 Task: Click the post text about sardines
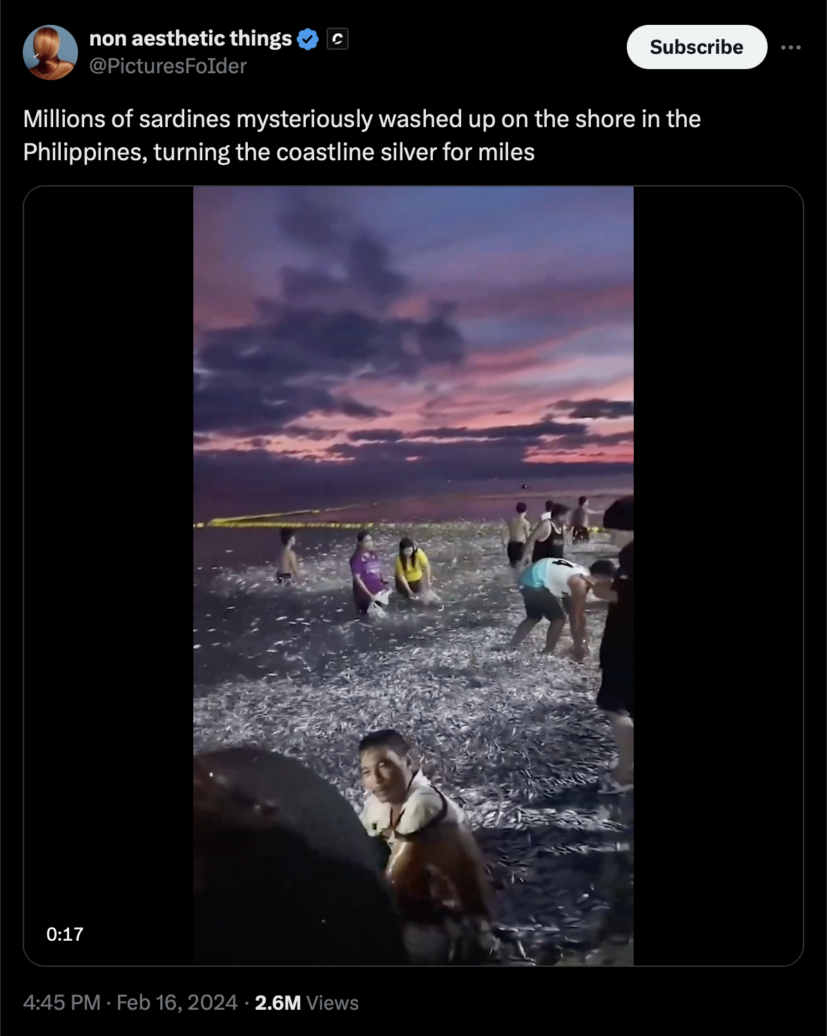[x=362, y=135]
